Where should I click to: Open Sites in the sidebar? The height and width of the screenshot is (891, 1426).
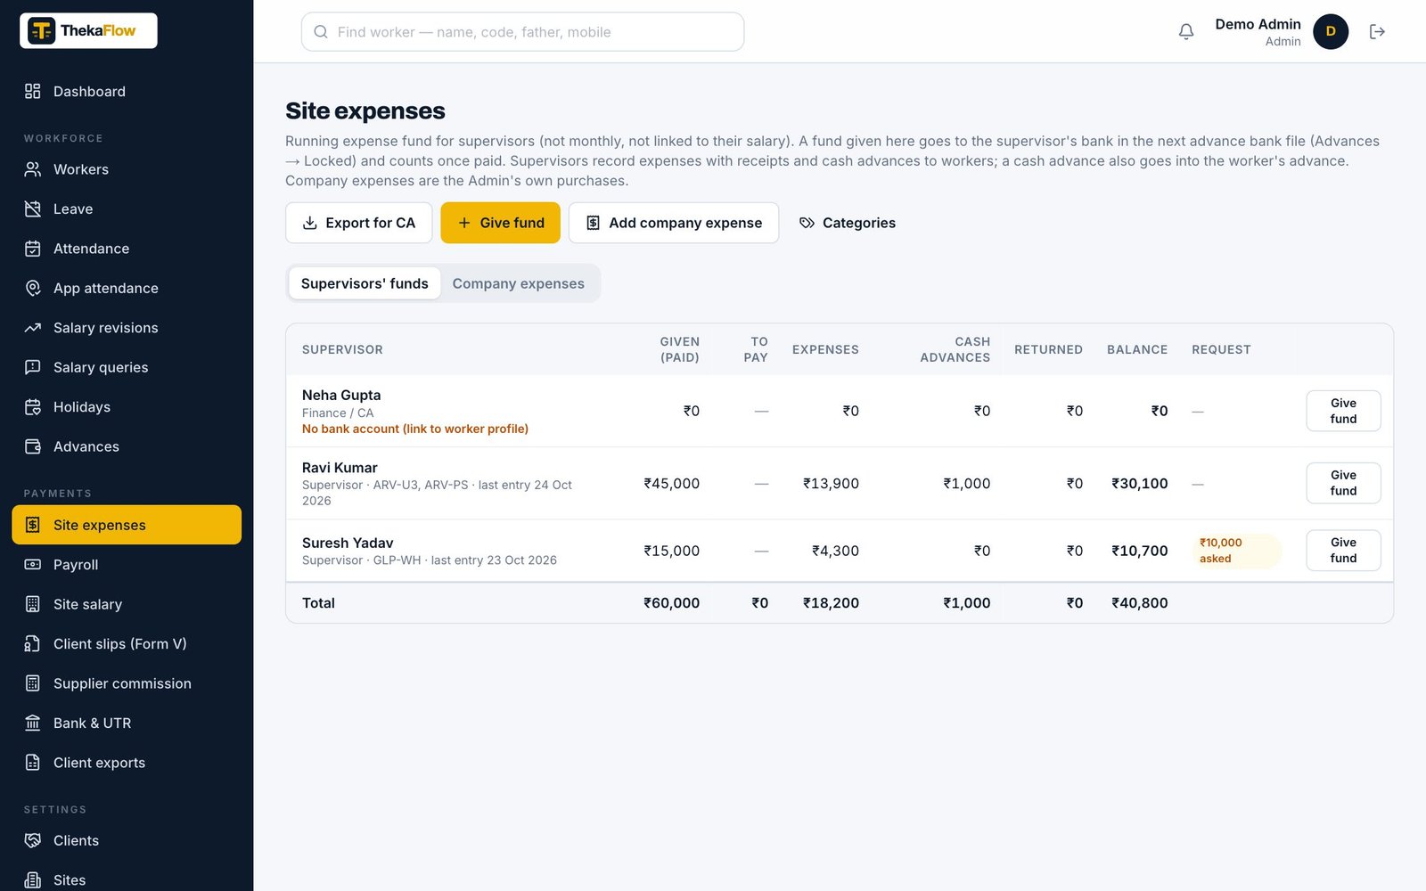point(127,879)
